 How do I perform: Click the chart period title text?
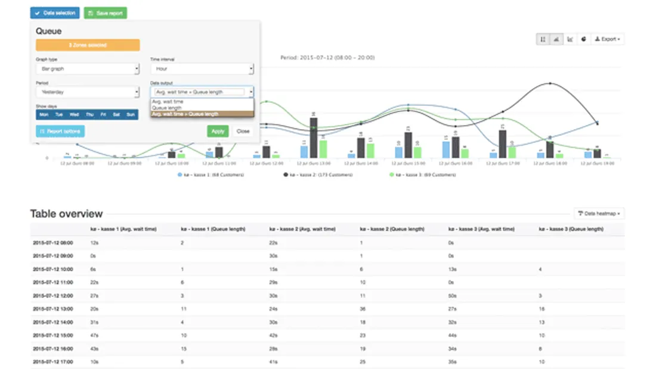[327, 58]
